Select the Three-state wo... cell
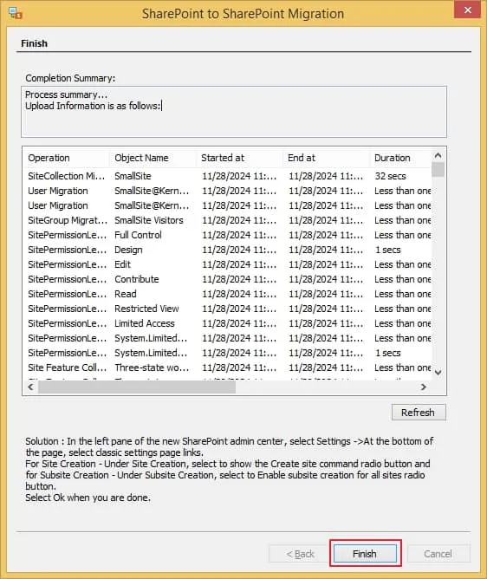 point(152,368)
